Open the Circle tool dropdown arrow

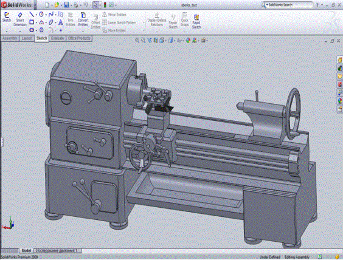click(x=46, y=15)
